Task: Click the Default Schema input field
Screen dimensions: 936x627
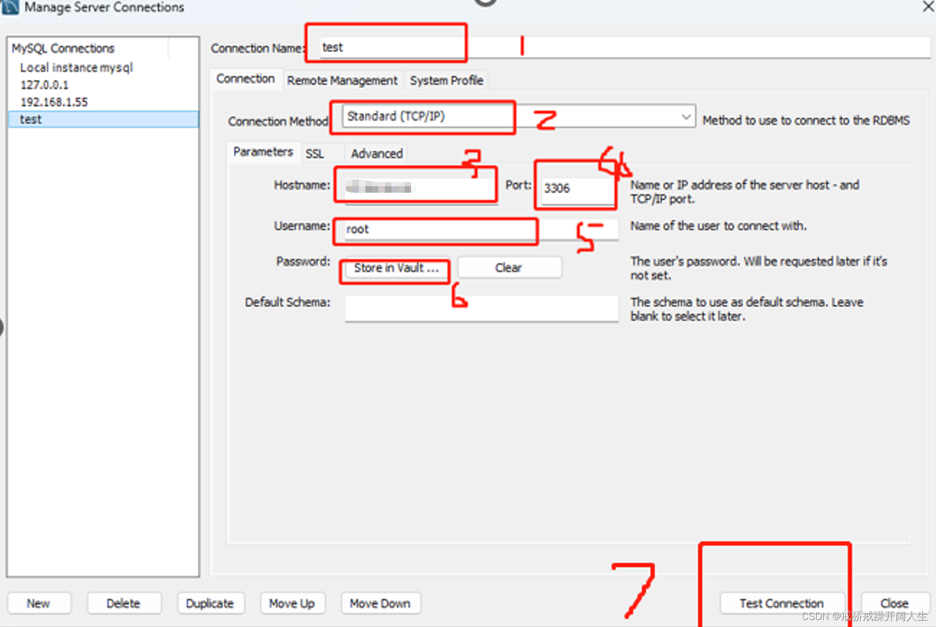Action: pos(481,308)
